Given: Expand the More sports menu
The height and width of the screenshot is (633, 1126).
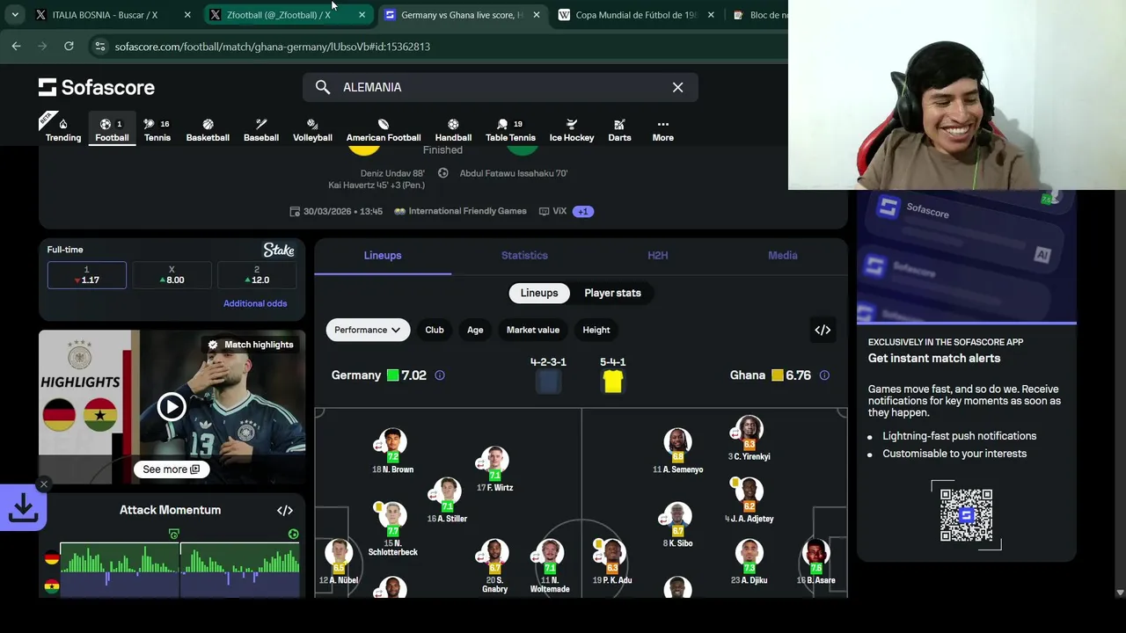Looking at the screenshot, I should tap(663, 130).
